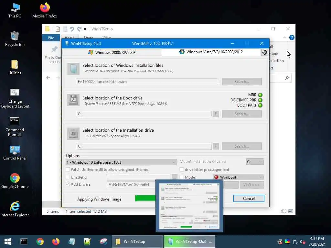Click the taskbar clock showing 4:37 PM

point(317,242)
